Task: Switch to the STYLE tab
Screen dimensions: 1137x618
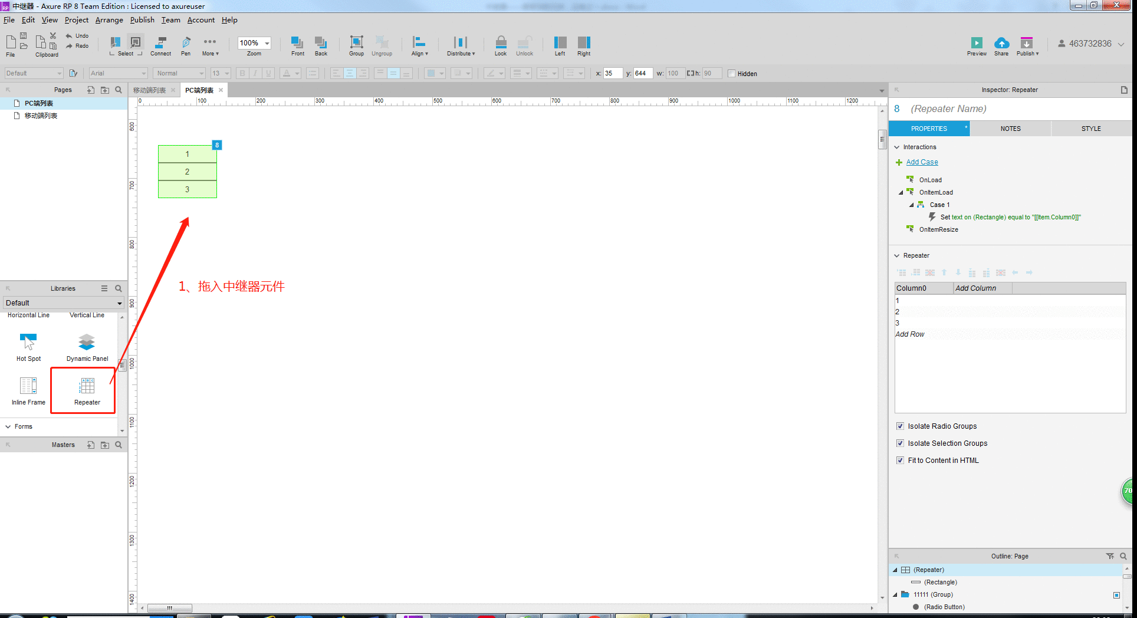Action: [1091, 129]
